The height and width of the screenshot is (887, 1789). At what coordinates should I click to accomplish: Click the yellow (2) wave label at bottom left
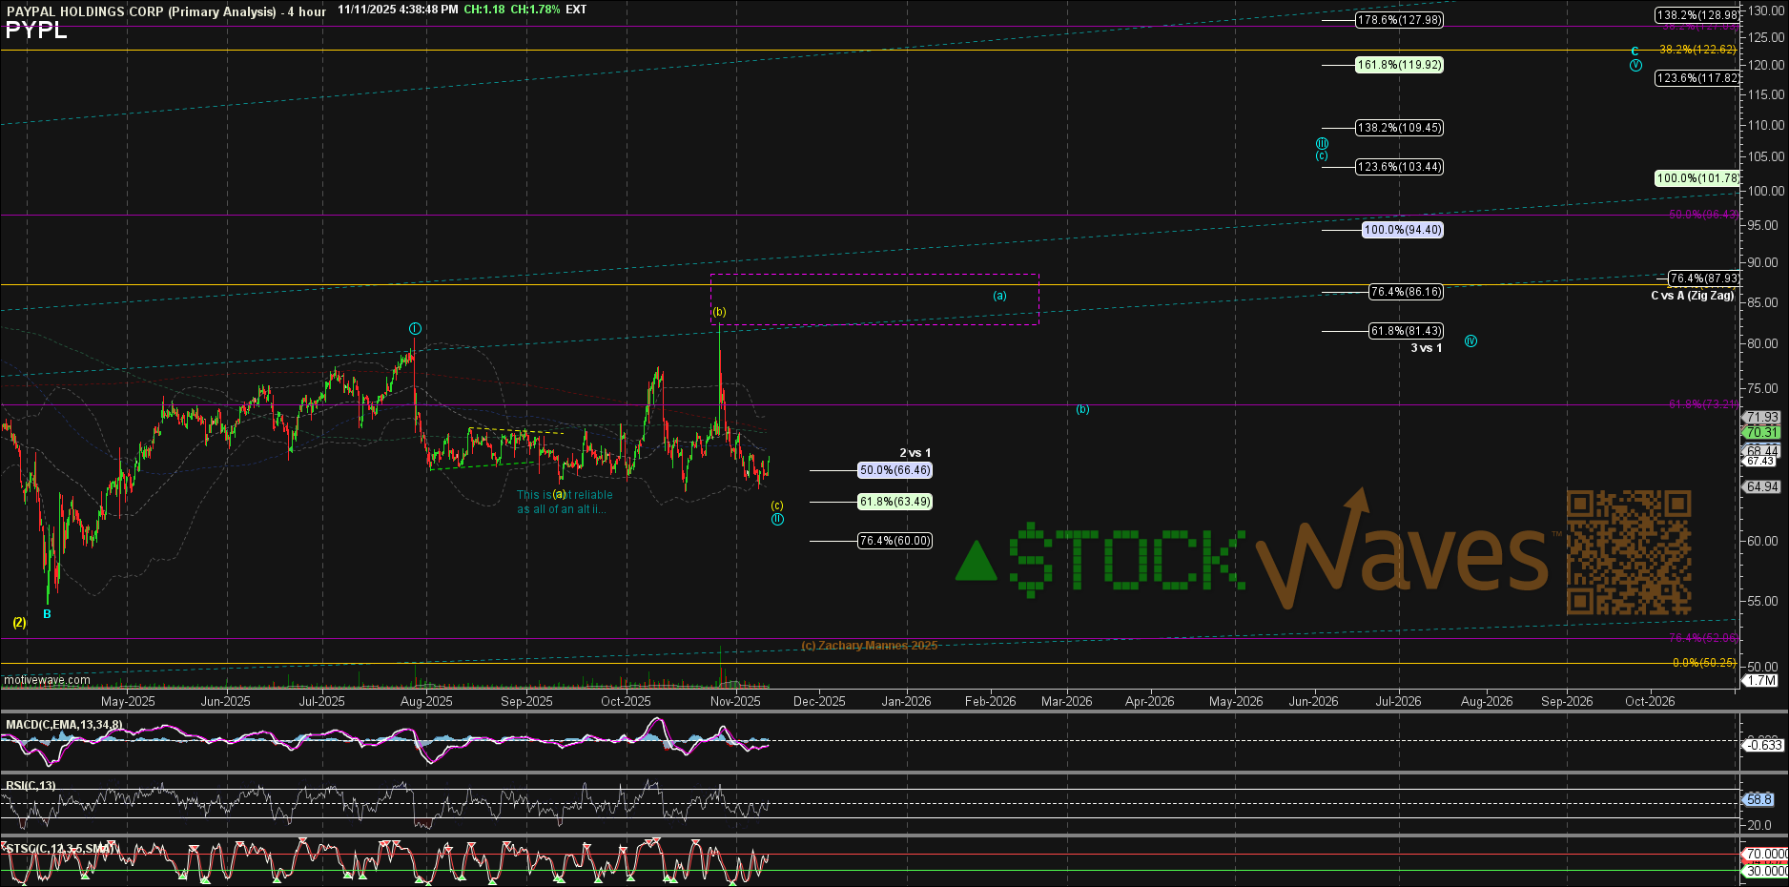(x=19, y=623)
